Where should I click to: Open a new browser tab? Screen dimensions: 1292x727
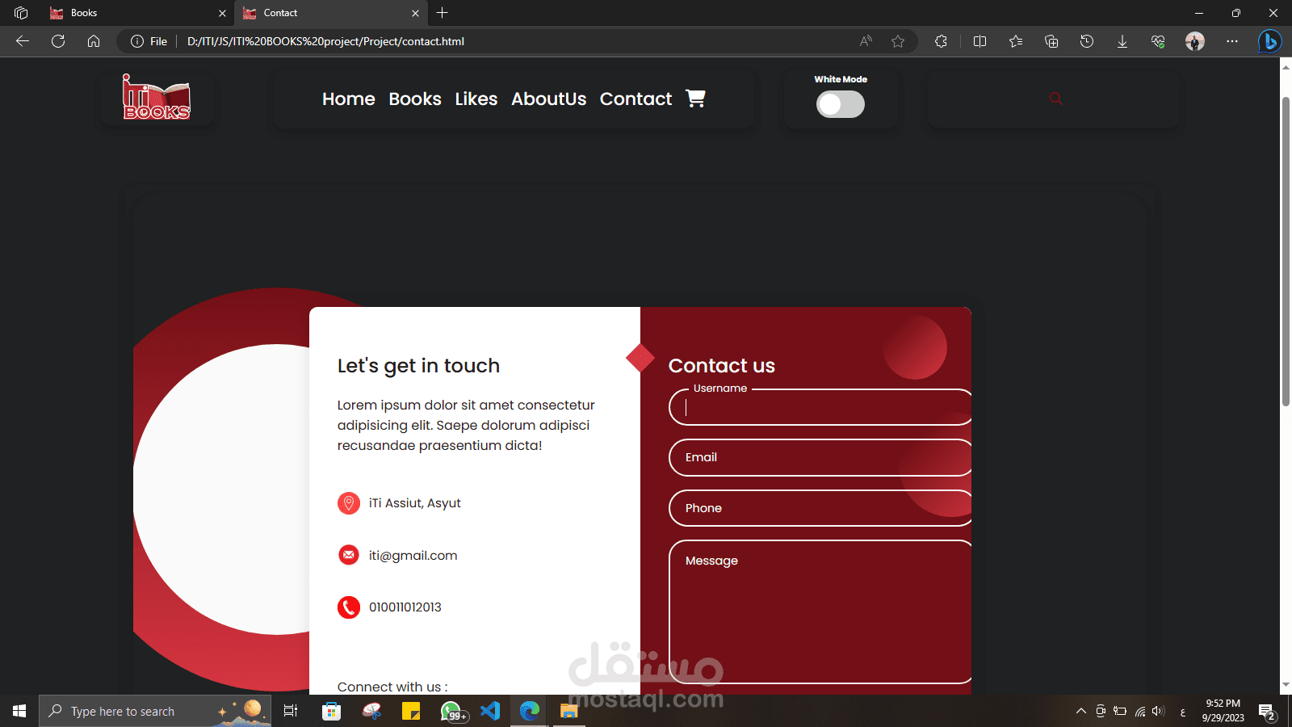442,13
